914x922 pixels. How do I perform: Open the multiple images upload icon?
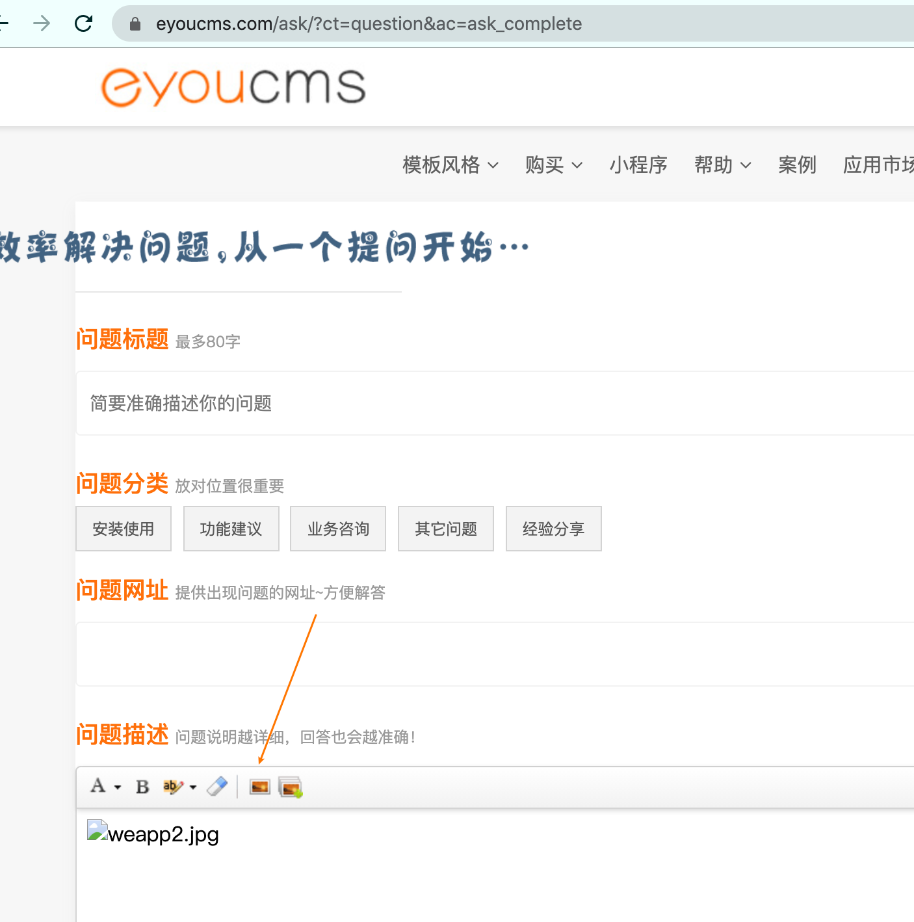tap(290, 787)
